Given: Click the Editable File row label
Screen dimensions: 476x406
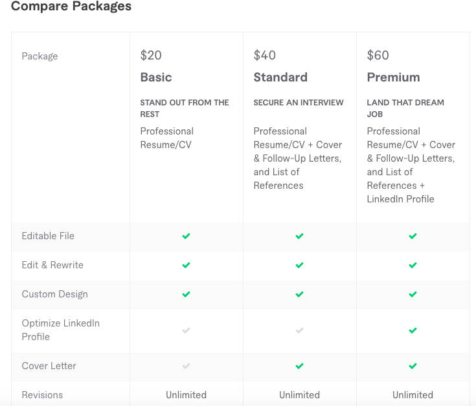Looking at the screenshot, I should pos(48,236).
